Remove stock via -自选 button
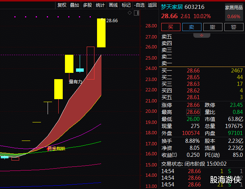 (x=139, y=5)
